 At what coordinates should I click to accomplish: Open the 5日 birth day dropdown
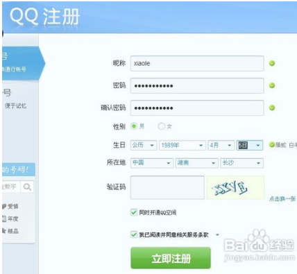coord(250,145)
